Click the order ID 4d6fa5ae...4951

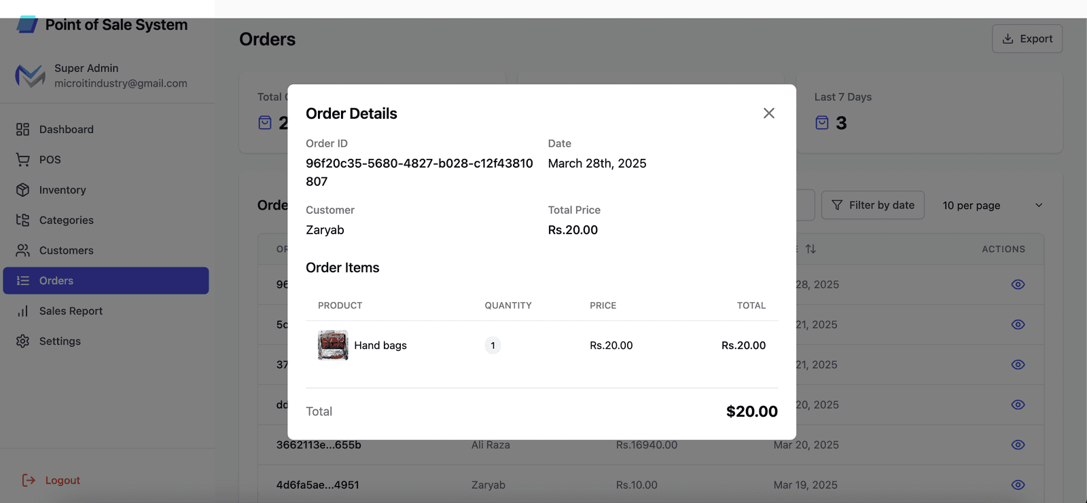317,485
